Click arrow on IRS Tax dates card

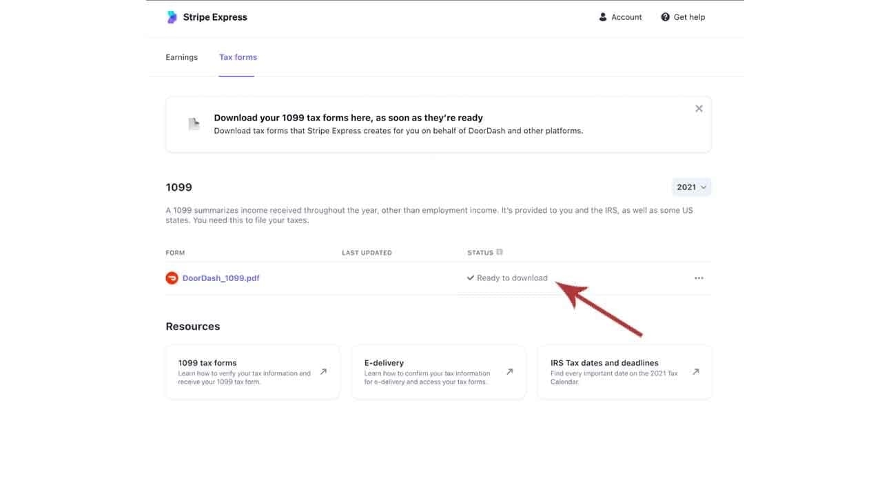coord(695,372)
